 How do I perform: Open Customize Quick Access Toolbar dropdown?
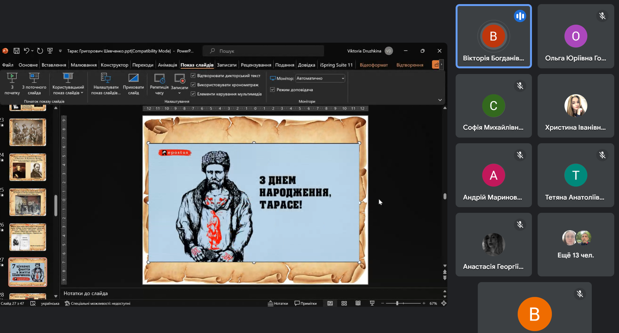click(60, 51)
